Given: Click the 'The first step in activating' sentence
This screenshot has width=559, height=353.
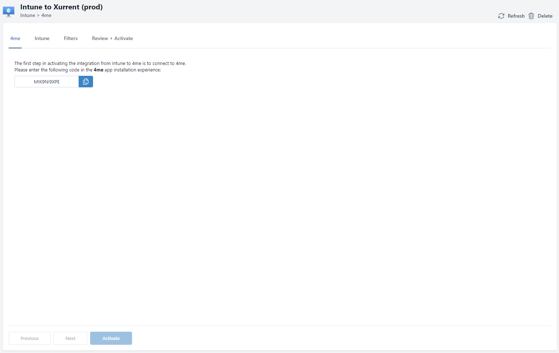Looking at the screenshot, I should click(100, 63).
